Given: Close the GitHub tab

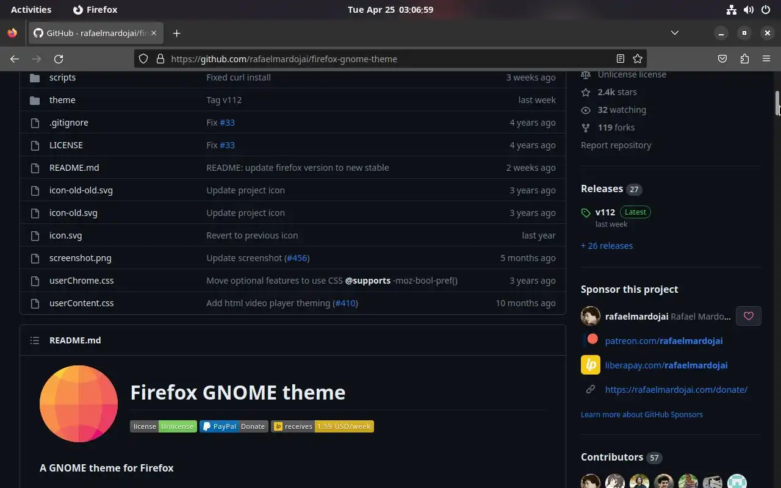Looking at the screenshot, I should coord(154,33).
